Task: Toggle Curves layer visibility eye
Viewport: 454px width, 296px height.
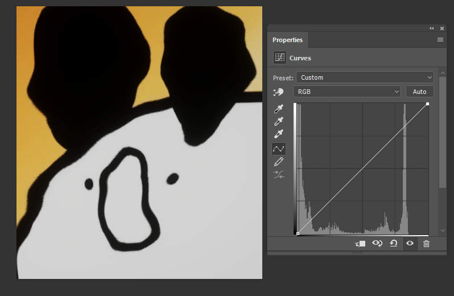Action: point(410,243)
